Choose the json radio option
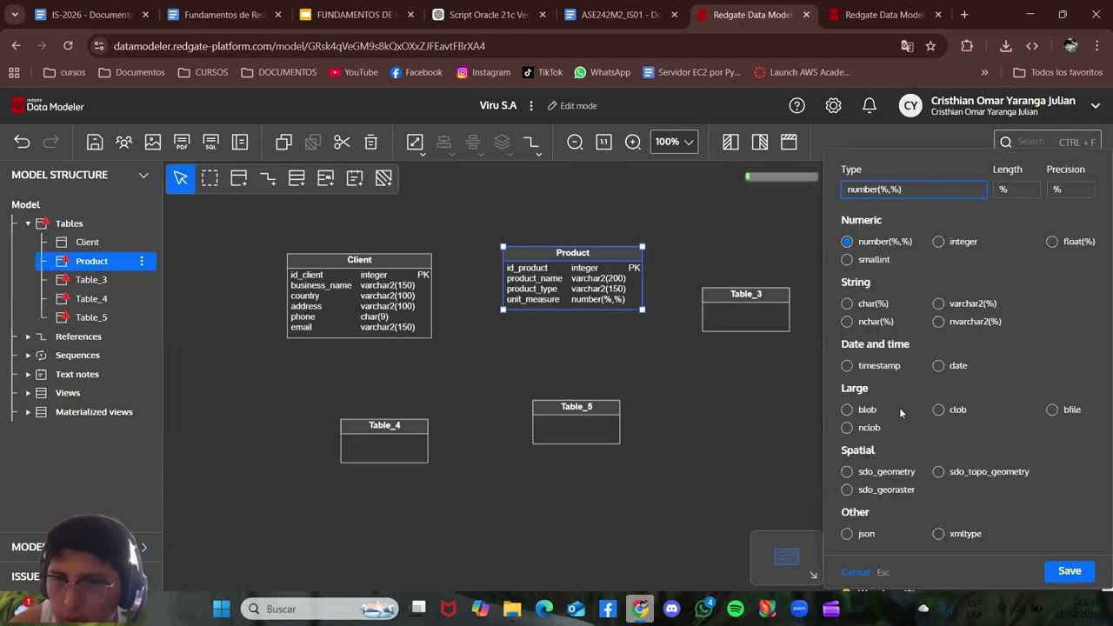This screenshot has width=1113, height=626. (847, 534)
